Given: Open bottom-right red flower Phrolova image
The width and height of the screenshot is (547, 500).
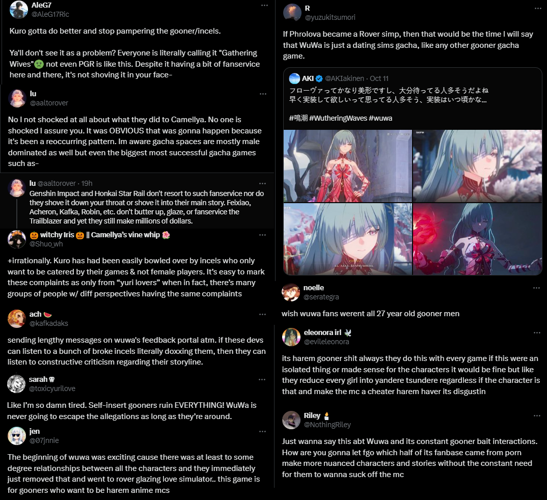Looking at the screenshot, I should (x=477, y=239).
